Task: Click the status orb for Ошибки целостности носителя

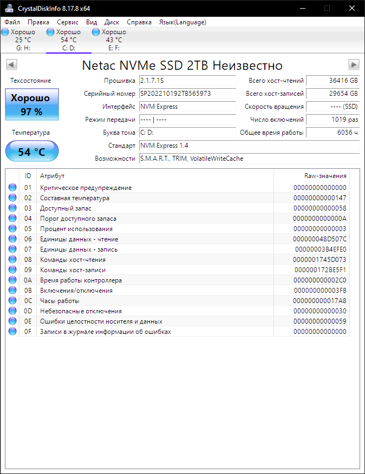Action: coord(12,321)
